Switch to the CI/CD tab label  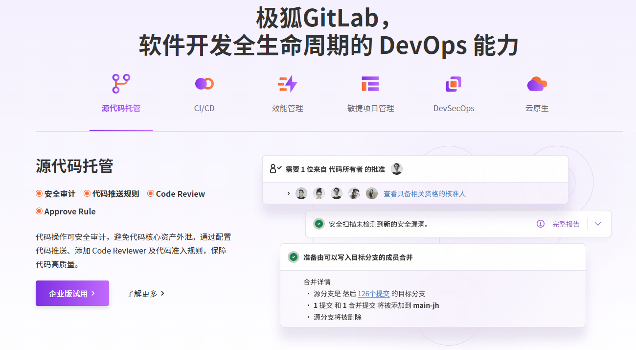204,108
